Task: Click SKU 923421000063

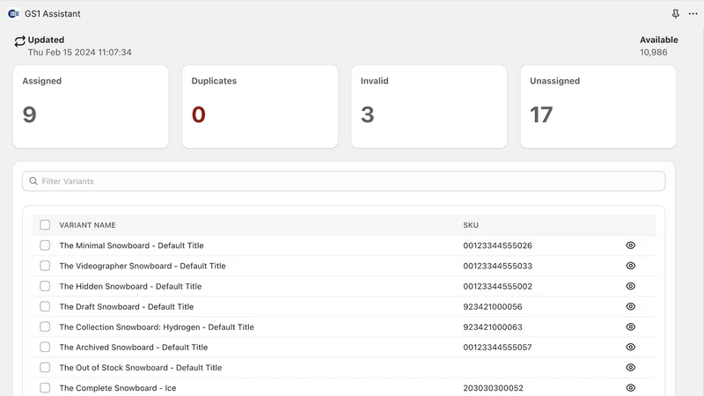Action: pos(493,326)
